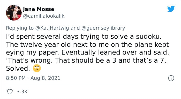Open Jane Mosse's profile picture
Image resolution: width=181 pixels, height=99 pixels.
pyautogui.click(x=14, y=13)
